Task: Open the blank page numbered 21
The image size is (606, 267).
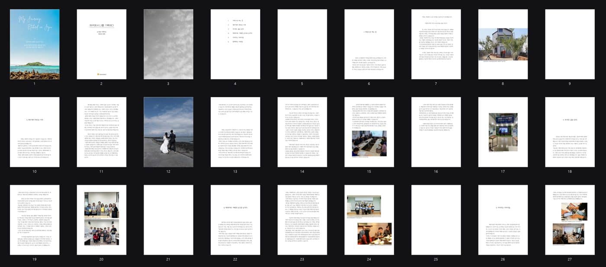Action: pos(168,220)
